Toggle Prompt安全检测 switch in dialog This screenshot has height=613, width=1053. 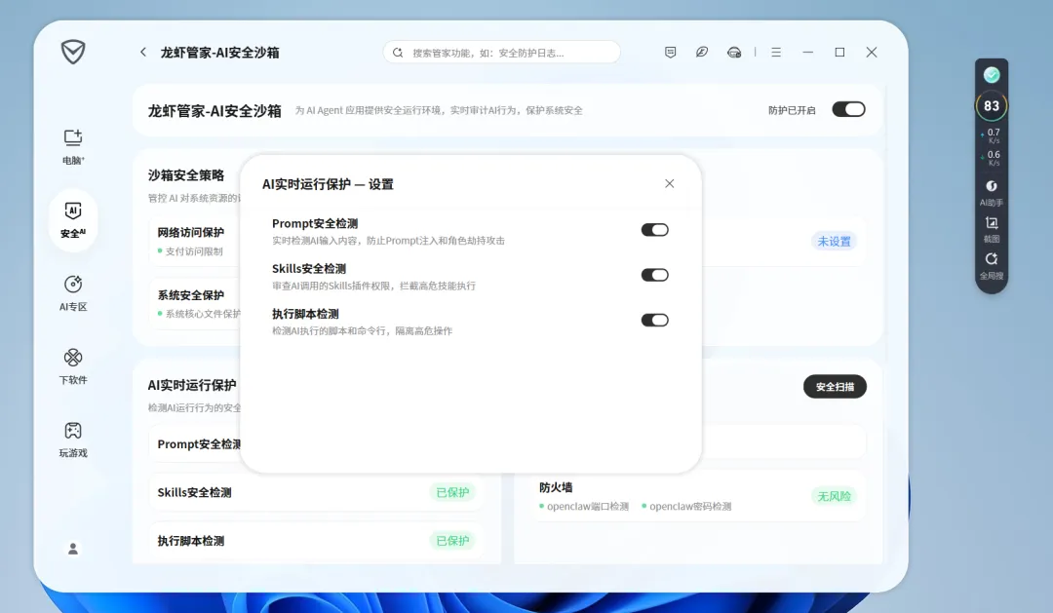pyautogui.click(x=655, y=230)
